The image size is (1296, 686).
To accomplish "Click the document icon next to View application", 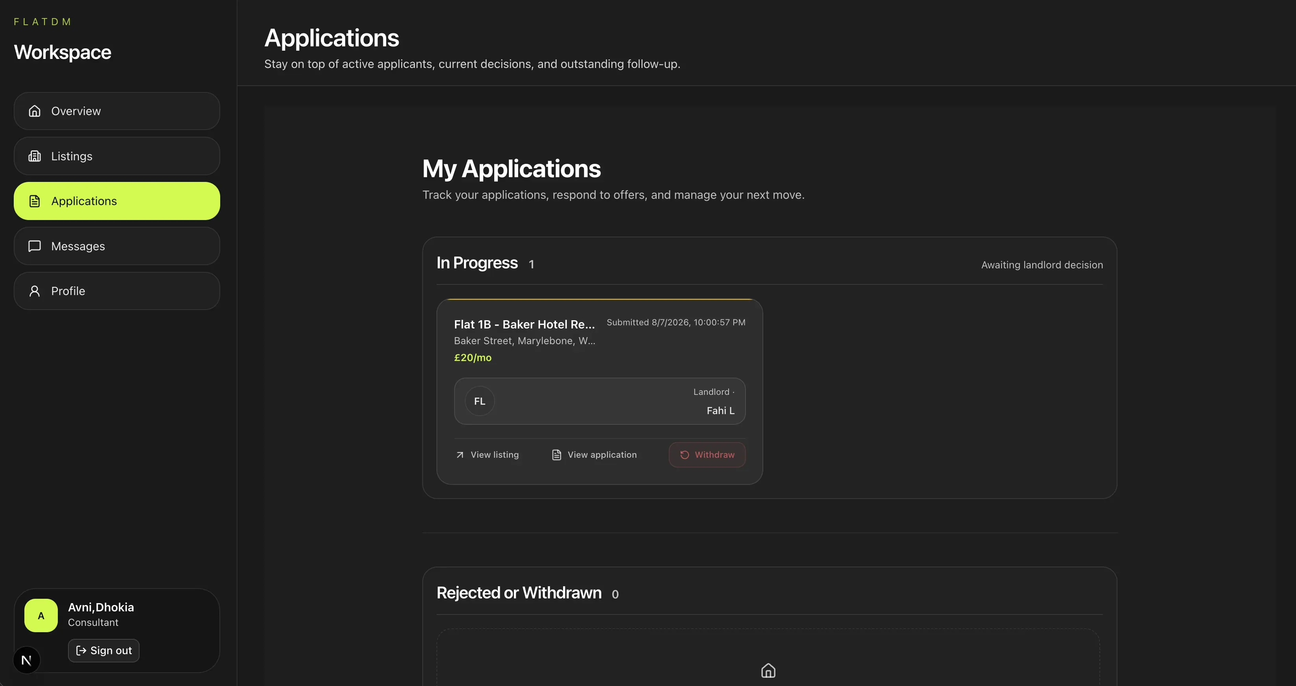I will [x=556, y=455].
